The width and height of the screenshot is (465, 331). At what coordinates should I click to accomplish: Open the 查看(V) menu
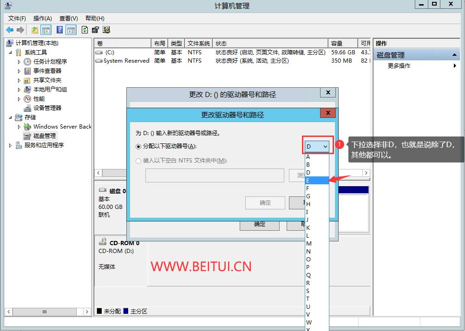[x=68, y=19]
